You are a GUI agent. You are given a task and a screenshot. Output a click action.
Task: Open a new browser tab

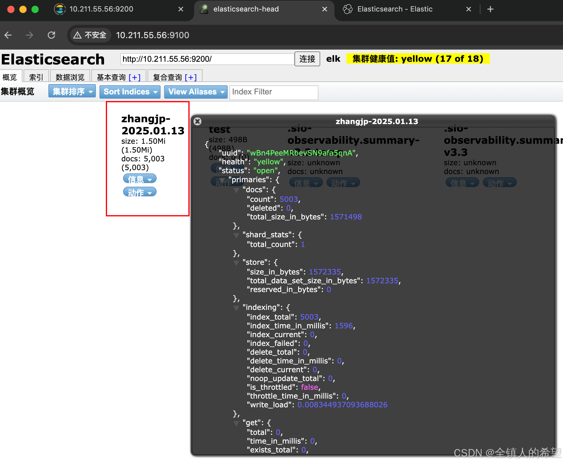click(490, 9)
